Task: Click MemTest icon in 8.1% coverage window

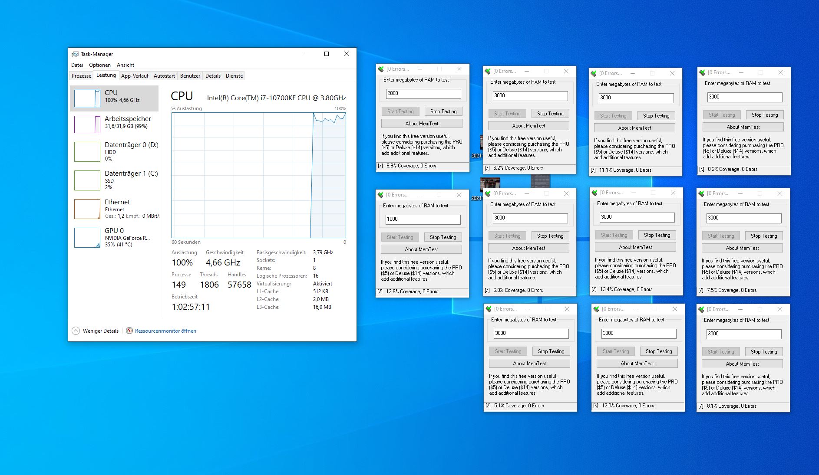Action: [702, 309]
